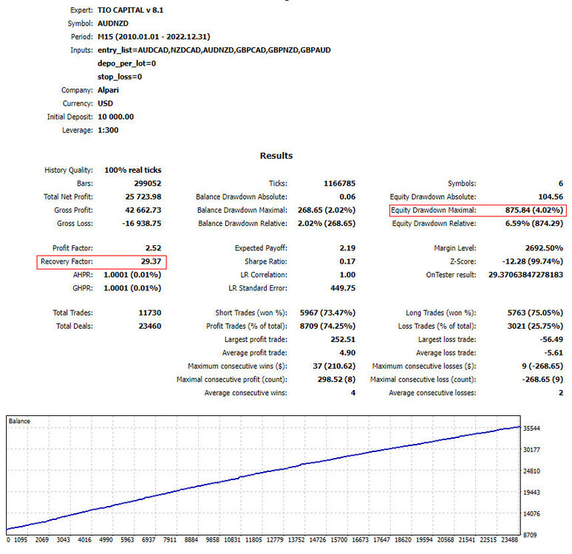Click balance drawdown maximal 268.65 (2.02%)
The image size is (572, 554).
(327, 210)
